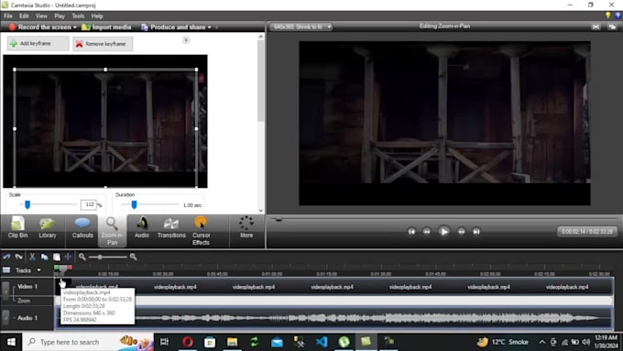The height and width of the screenshot is (351, 623).
Task: Open the Audio tab
Action: [x=141, y=228]
